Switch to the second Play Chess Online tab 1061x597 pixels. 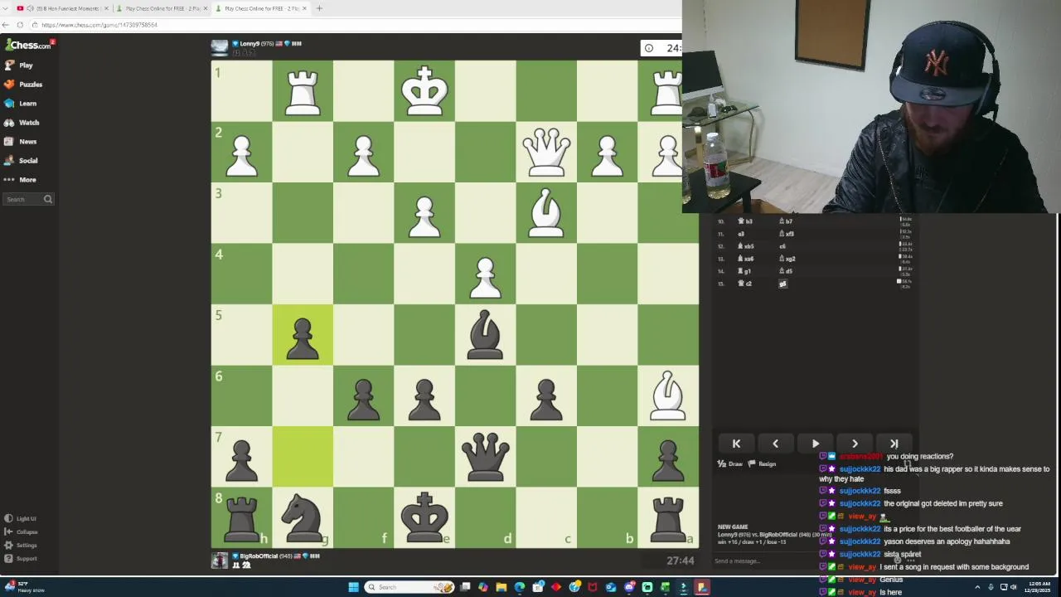tap(261, 8)
